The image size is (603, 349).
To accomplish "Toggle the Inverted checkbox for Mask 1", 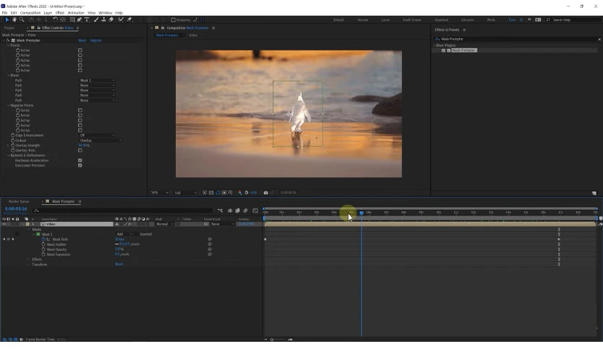I will pyautogui.click(x=137, y=234).
